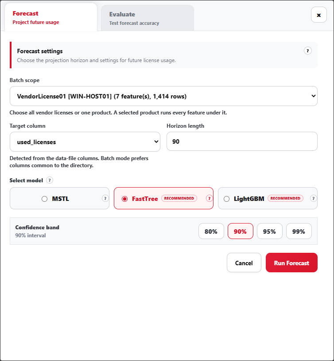Open the Target column dropdown
The width and height of the screenshot is (334, 361).
click(x=85, y=141)
